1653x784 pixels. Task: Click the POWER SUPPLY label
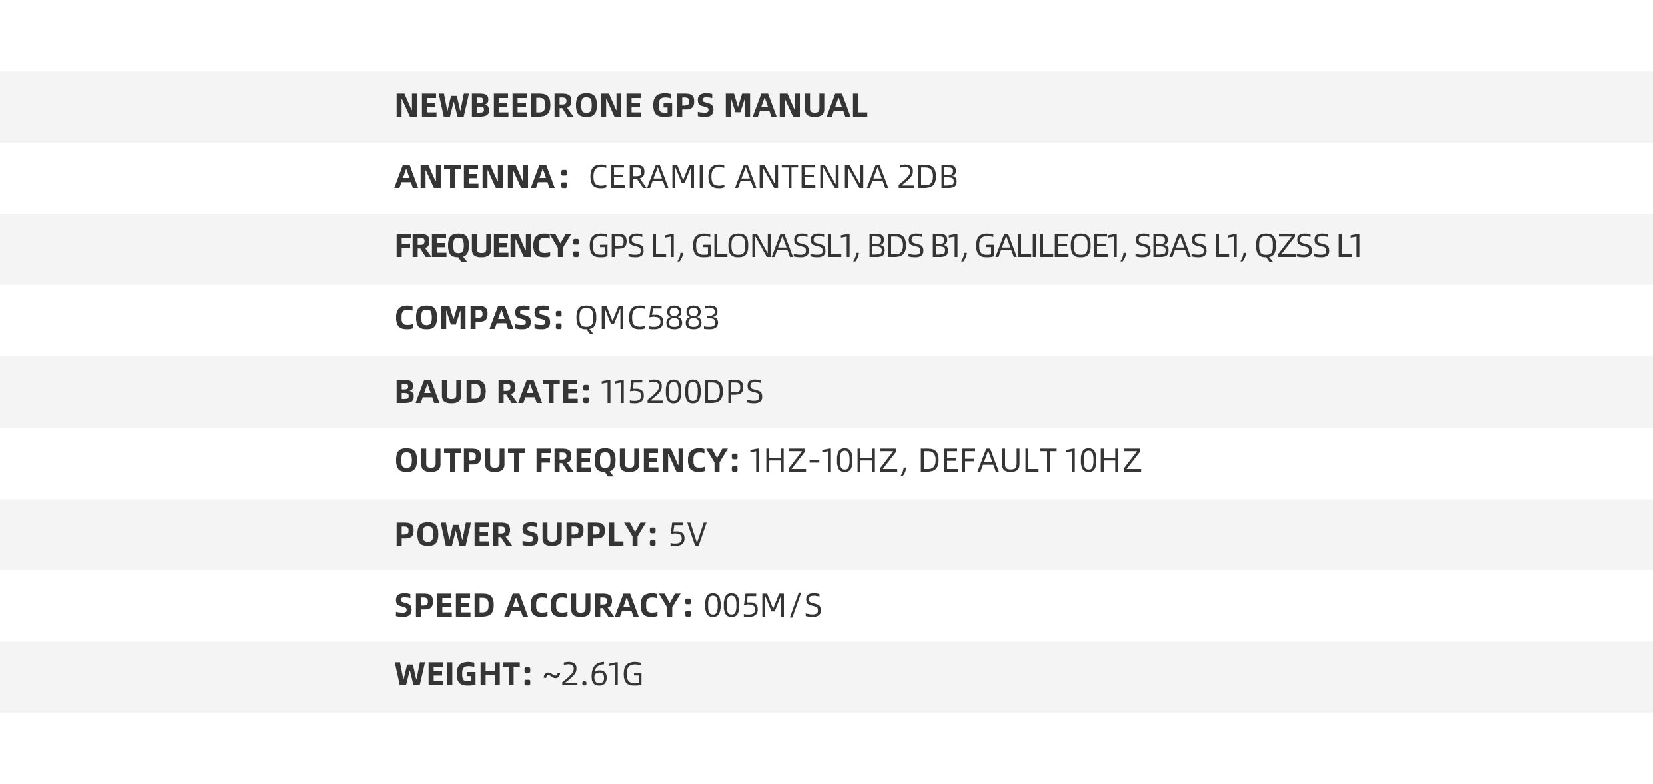pyautogui.click(x=525, y=535)
